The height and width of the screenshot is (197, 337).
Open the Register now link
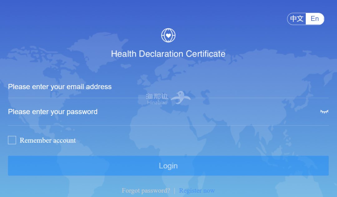pos(197,190)
